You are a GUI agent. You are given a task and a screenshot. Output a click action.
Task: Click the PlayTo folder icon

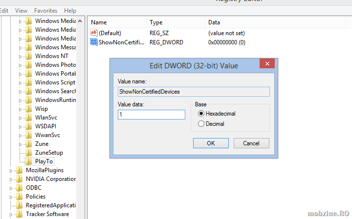pos(28,161)
